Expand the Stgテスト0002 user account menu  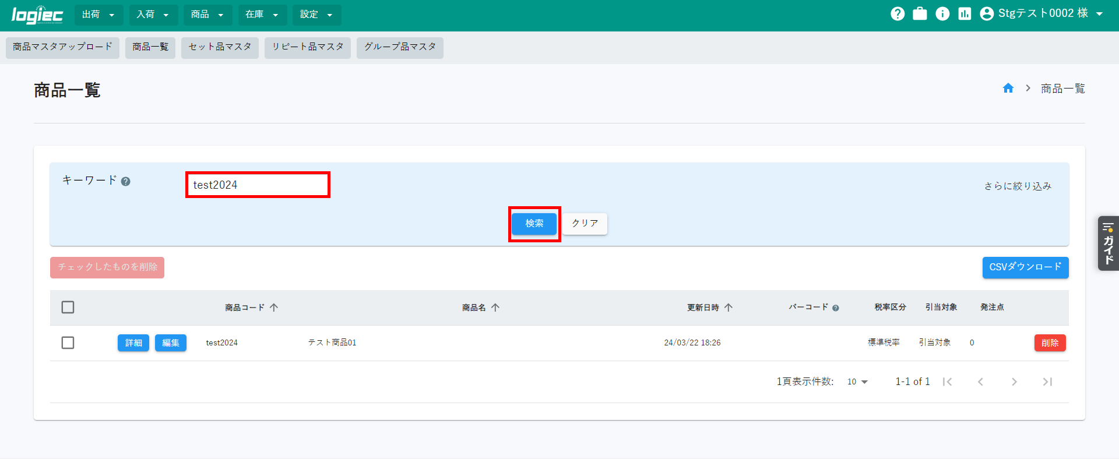[1042, 13]
